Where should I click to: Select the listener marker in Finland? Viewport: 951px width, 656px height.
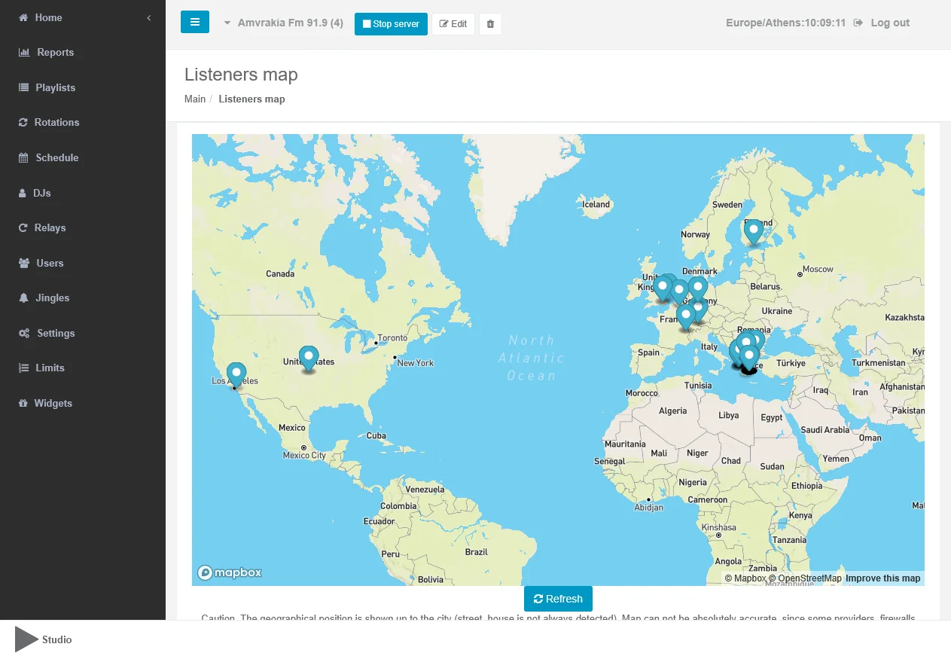753,232
